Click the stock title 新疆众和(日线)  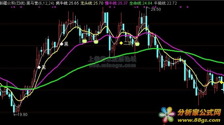pyautogui.click(x=13, y=3)
